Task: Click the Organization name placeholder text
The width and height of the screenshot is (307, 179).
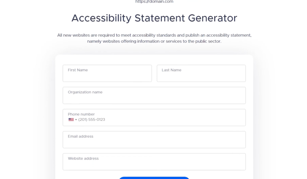Action: pos(85,92)
